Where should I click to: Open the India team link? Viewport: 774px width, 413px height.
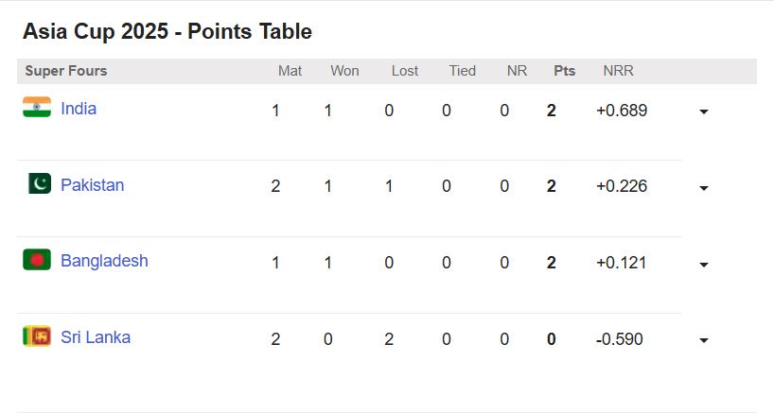coord(79,109)
